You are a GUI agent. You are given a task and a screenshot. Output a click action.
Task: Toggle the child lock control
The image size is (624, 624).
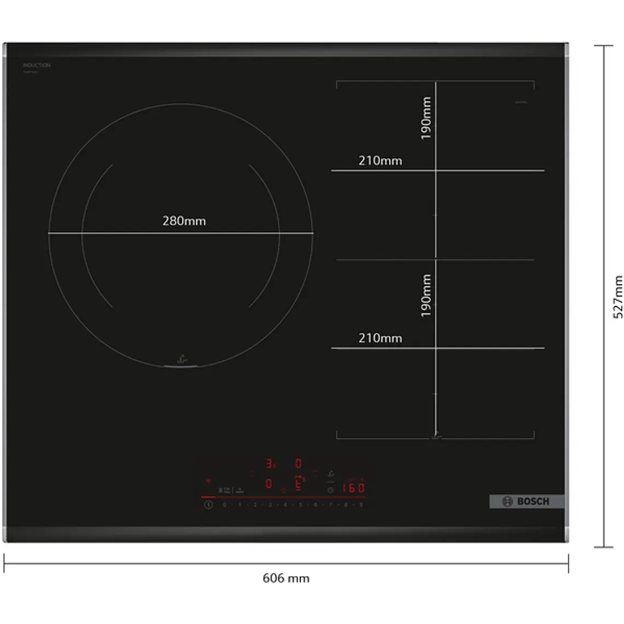point(239,490)
